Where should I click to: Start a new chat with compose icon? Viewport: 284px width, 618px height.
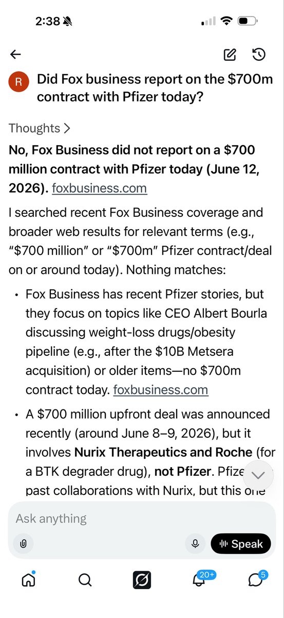pyautogui.click(x=230, y=55)
